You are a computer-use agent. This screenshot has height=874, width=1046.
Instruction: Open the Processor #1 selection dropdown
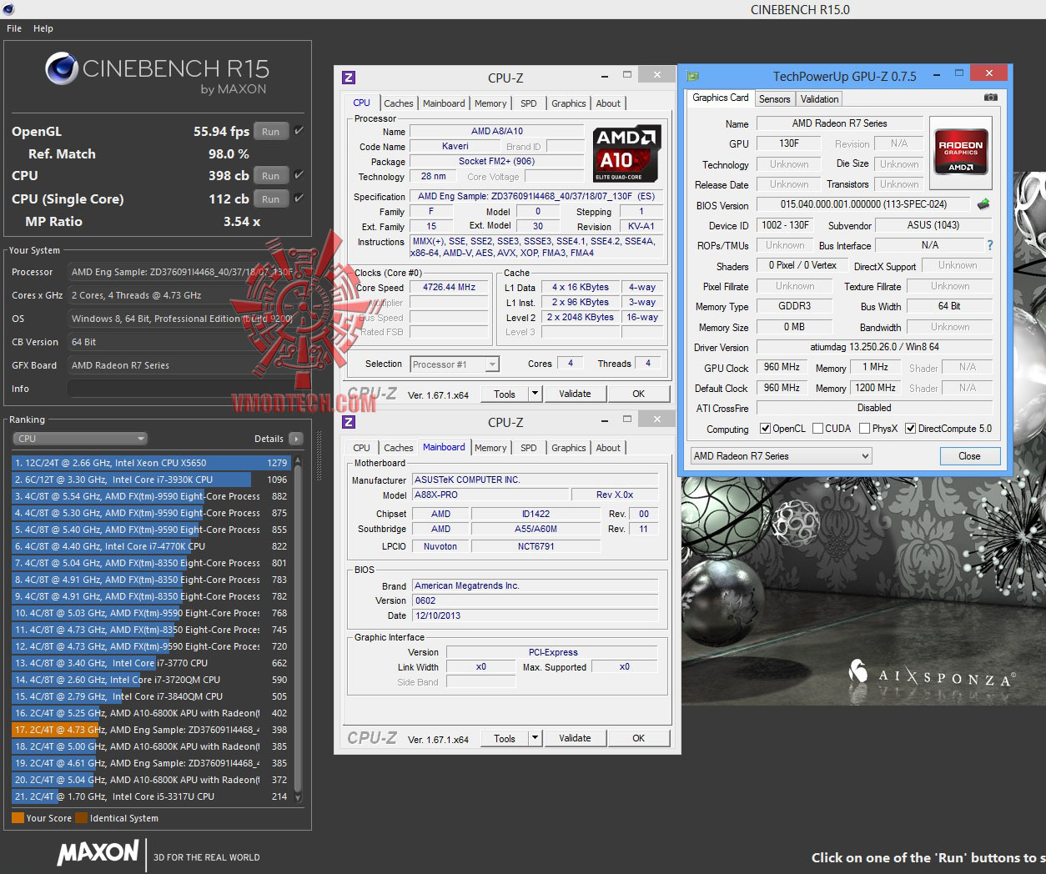[455, 364]
